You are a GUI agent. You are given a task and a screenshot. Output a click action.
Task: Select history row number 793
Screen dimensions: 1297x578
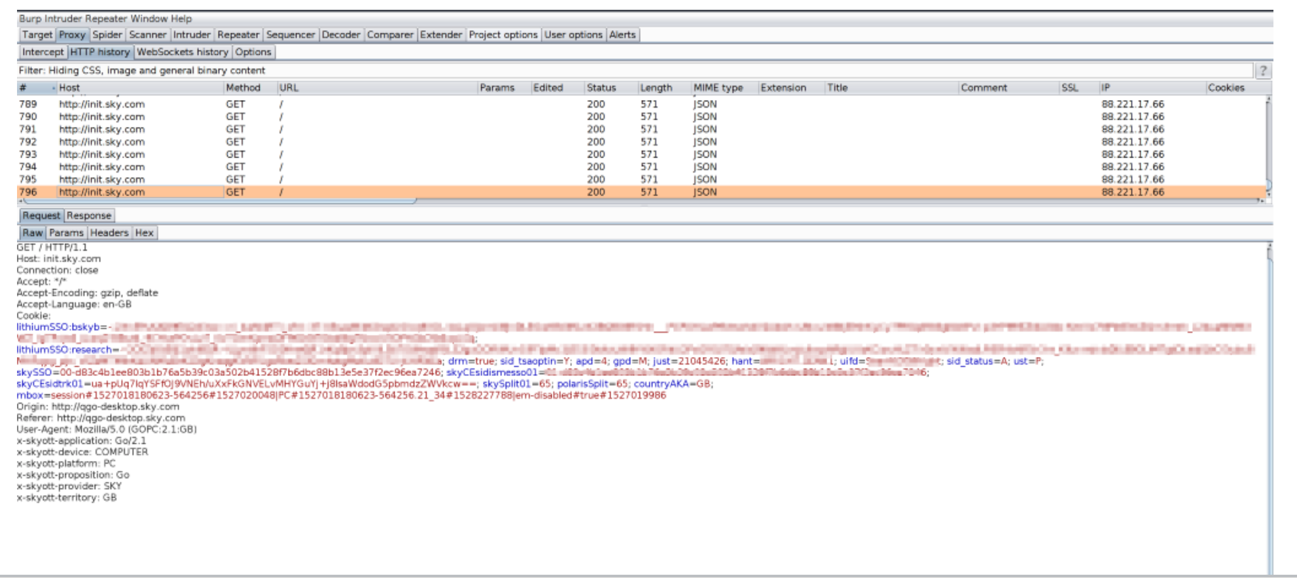(x=641, y=154)
